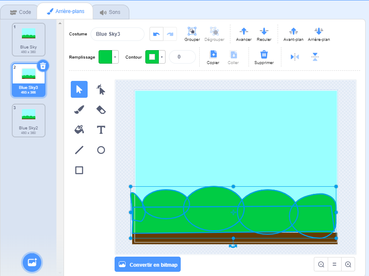The image size is (369, 276).
Task: Switch to the Code tab
Action: click(x=20, y=12)
